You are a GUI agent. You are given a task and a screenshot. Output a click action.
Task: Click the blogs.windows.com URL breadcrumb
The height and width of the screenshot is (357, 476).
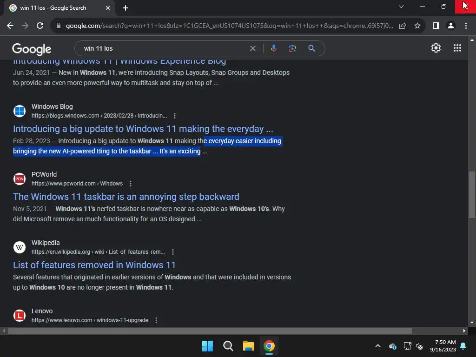pyautogui.click(x=99, y=116)
